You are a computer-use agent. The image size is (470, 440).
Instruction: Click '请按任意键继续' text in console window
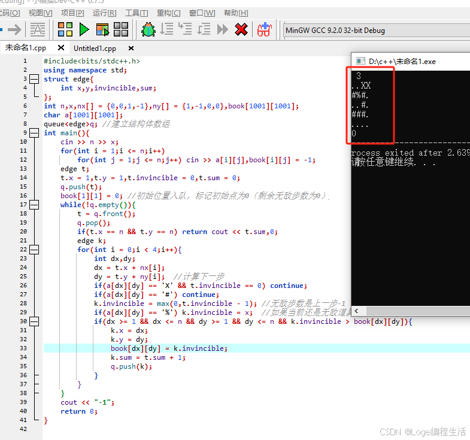point(383,162)
